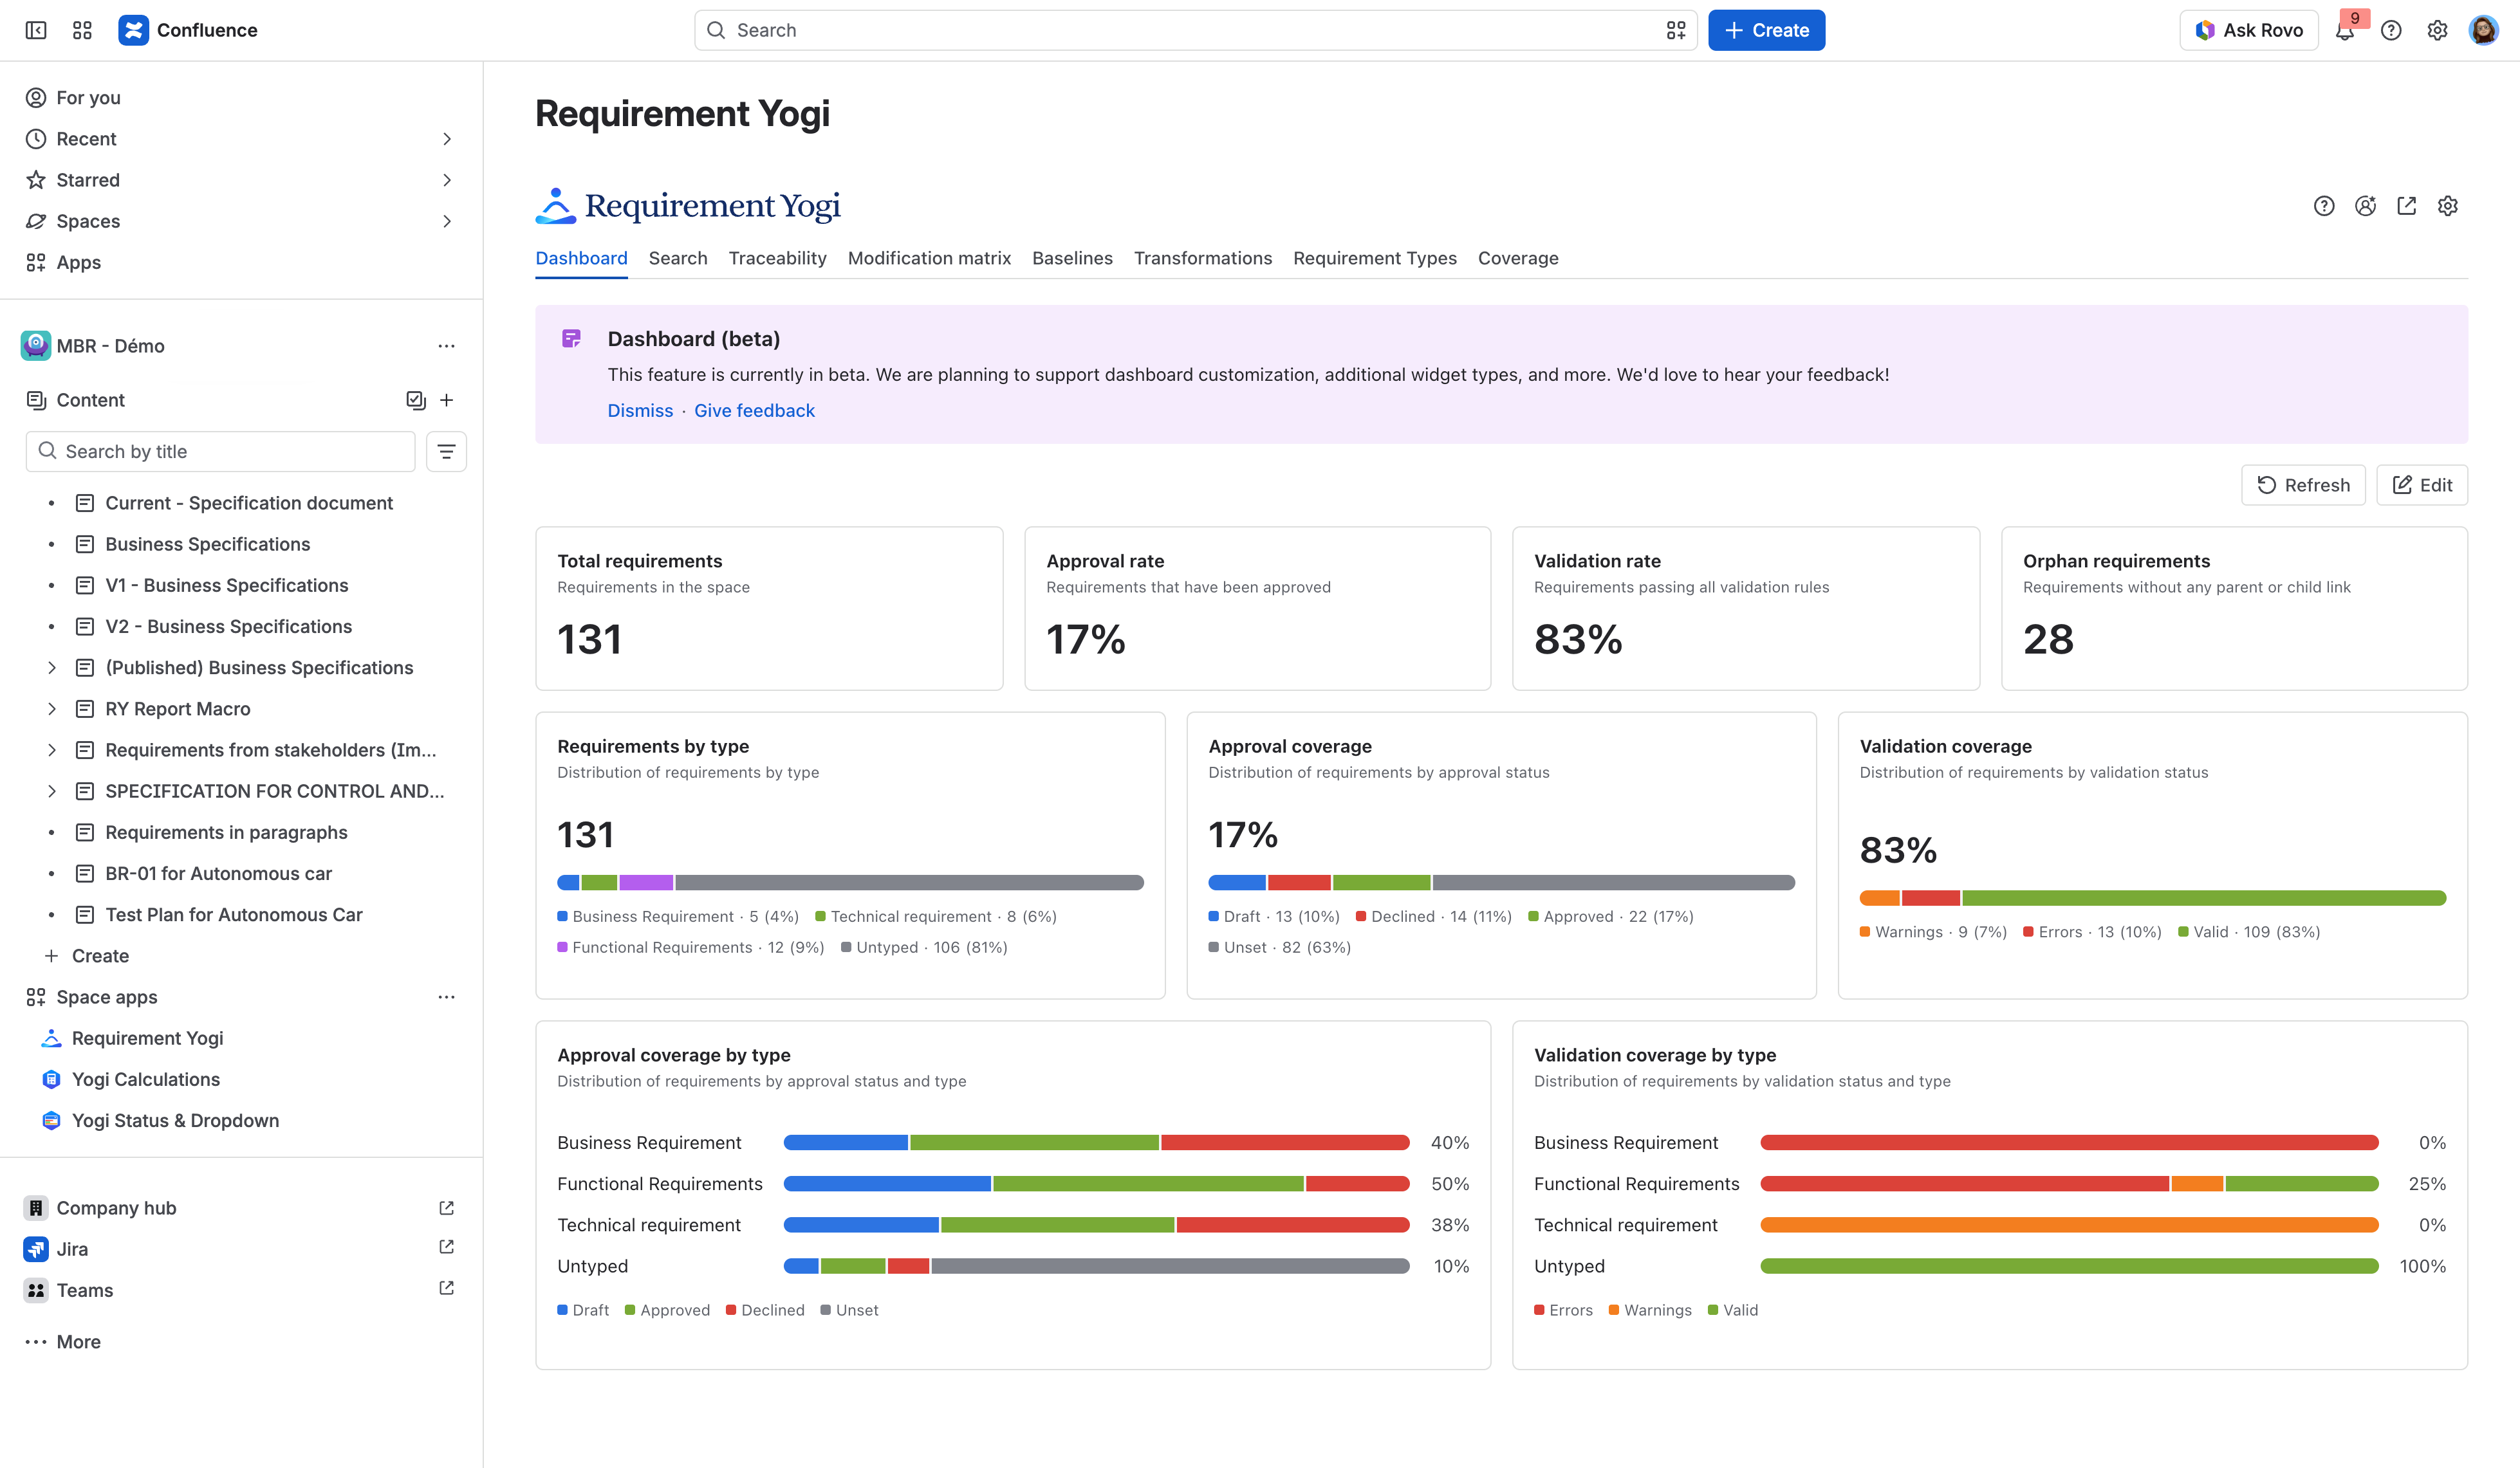Open the notifications bell
The height and width of the screenshot is (1468, 2520).
click(2344, 30)
